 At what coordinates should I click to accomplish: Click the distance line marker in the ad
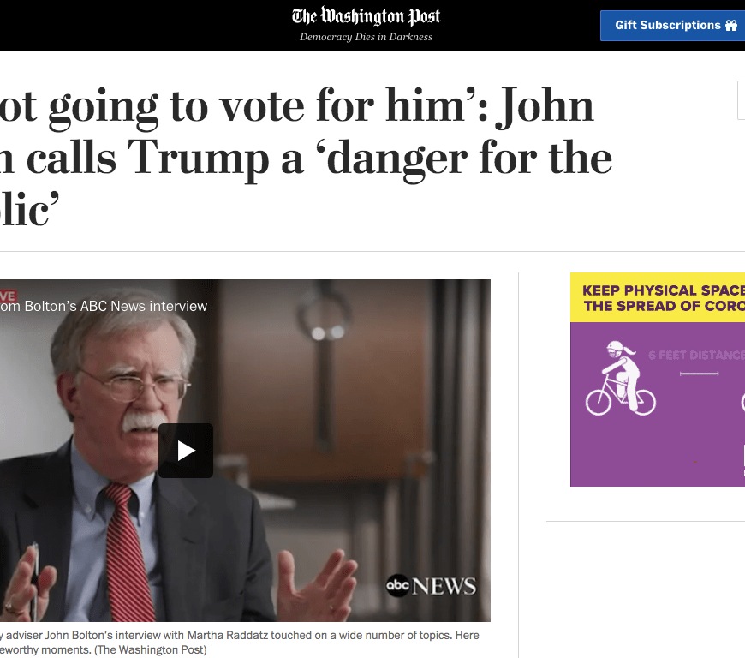(x=699, y=374)
